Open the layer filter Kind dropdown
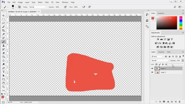This screenshot has width=185, height=104. point(157,57)
